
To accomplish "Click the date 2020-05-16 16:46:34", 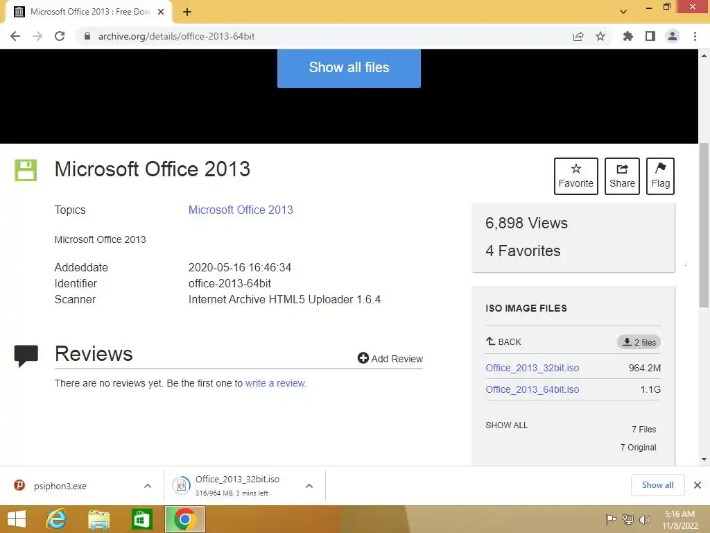I will tap(239, 267).
